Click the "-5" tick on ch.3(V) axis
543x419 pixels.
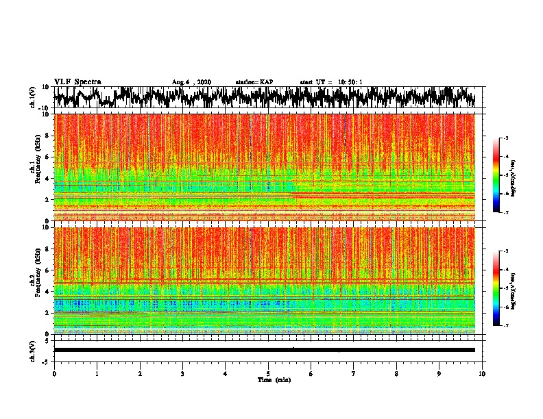coord(47,361)
